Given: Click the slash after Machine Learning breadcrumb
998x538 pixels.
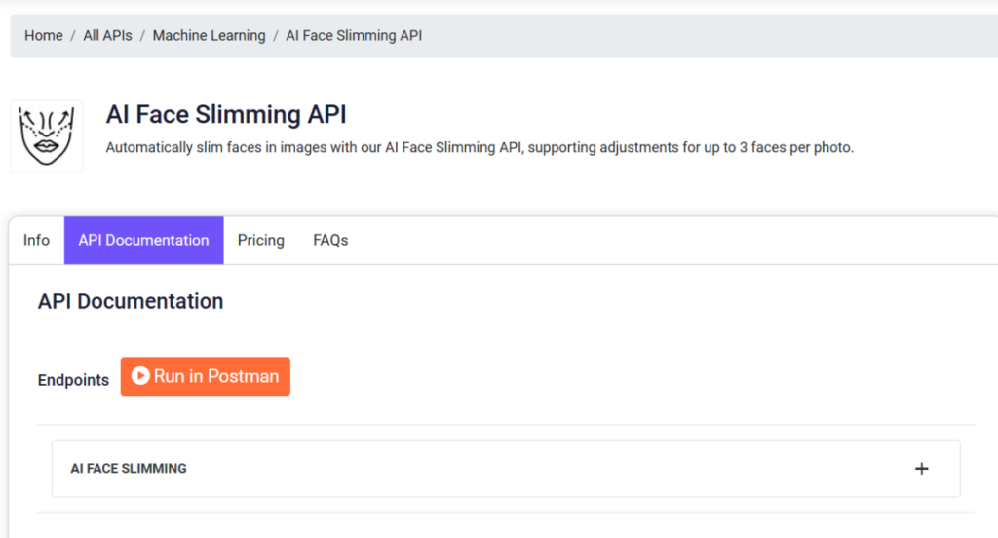Looking at the screenshot, I should pos(276,36).
